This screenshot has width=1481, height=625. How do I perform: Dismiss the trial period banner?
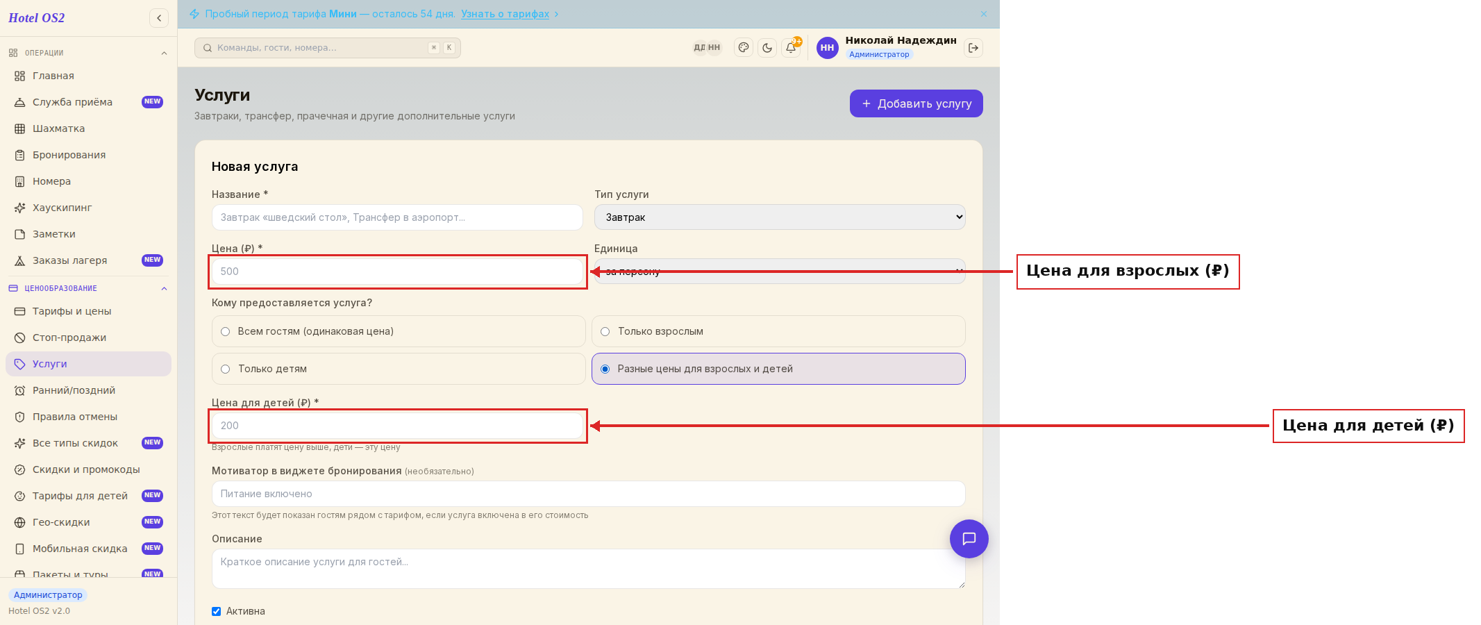point(984,14)
